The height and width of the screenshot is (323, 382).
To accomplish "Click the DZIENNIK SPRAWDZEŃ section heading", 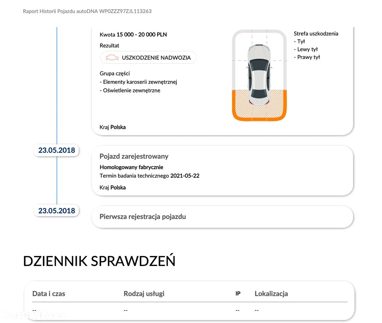I will (99, 261).
